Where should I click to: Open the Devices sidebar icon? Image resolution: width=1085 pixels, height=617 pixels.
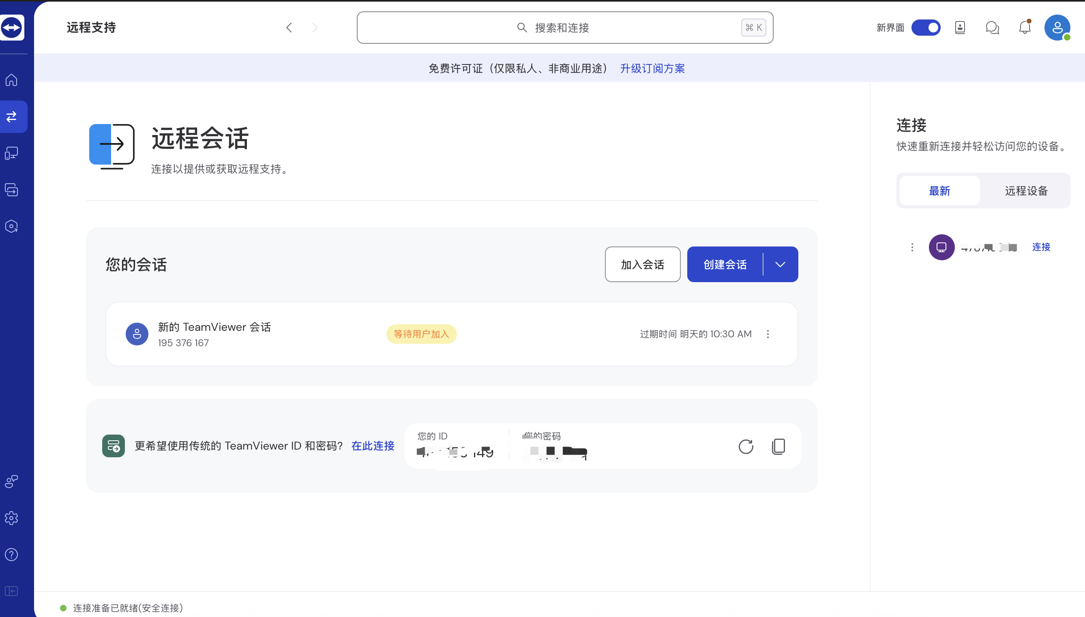pos(11,153)
